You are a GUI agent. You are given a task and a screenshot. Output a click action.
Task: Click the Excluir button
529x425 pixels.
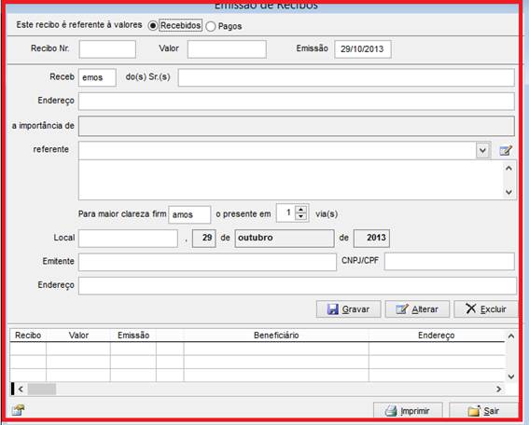coord(486,309)
